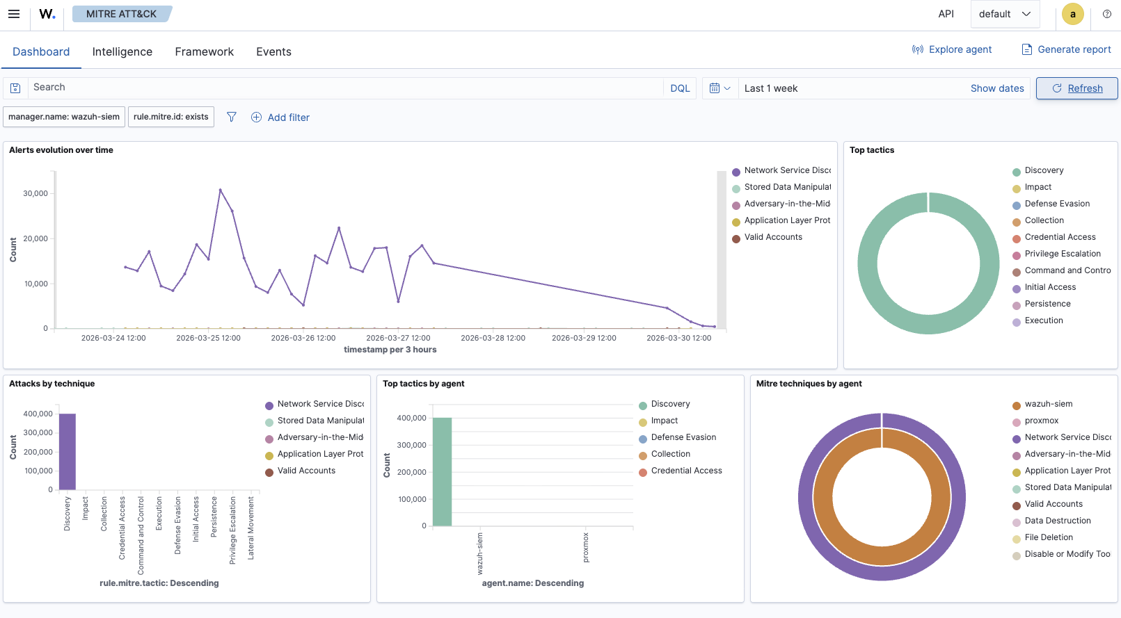The width and height of the screenshot is (1121, 618).
Task: Click the Last 1 week time range
Action: (x=771, y=88)
